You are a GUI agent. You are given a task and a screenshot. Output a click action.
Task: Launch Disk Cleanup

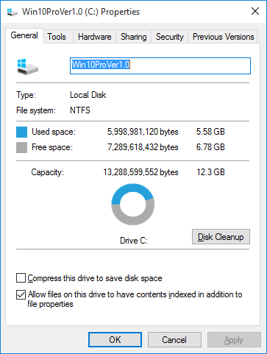click(x=221, y=237)
